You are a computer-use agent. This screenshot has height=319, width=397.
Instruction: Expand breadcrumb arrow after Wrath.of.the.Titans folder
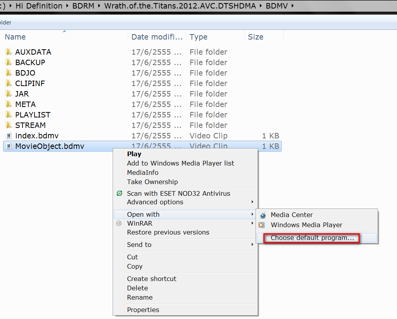click(x=261, y=5)
